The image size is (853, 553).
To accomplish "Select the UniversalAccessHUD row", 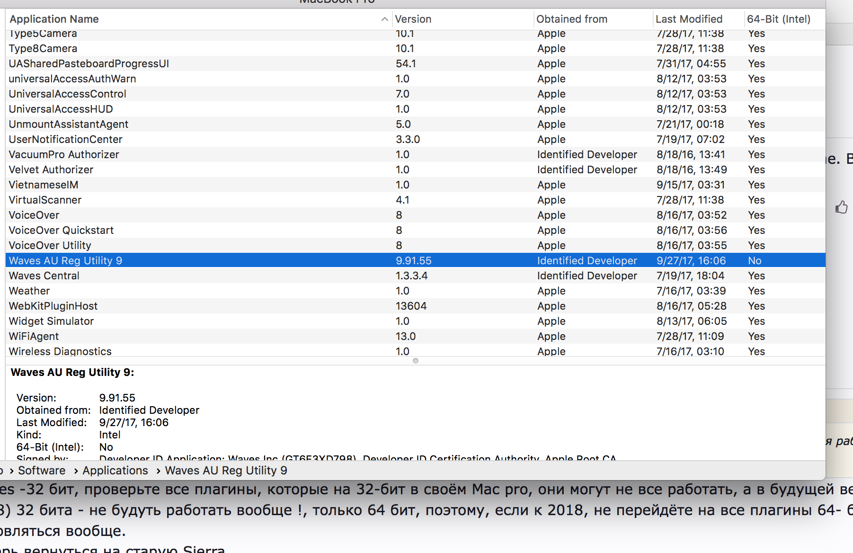I will [415, 109].
